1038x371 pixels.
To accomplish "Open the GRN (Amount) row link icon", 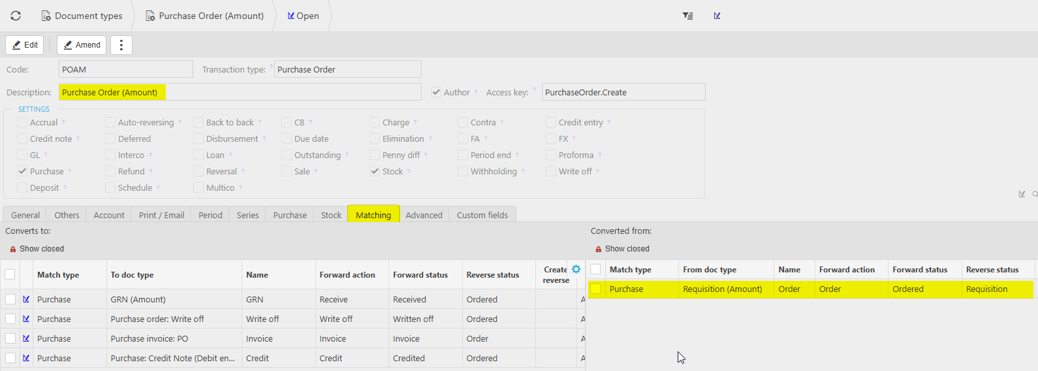I will [x=26, y=299].
